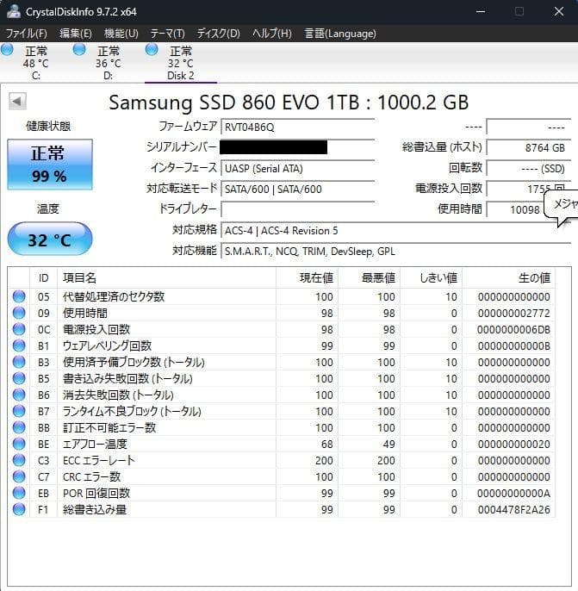
Task: Click blue status orb in row B1
Action: coord(19,345)
